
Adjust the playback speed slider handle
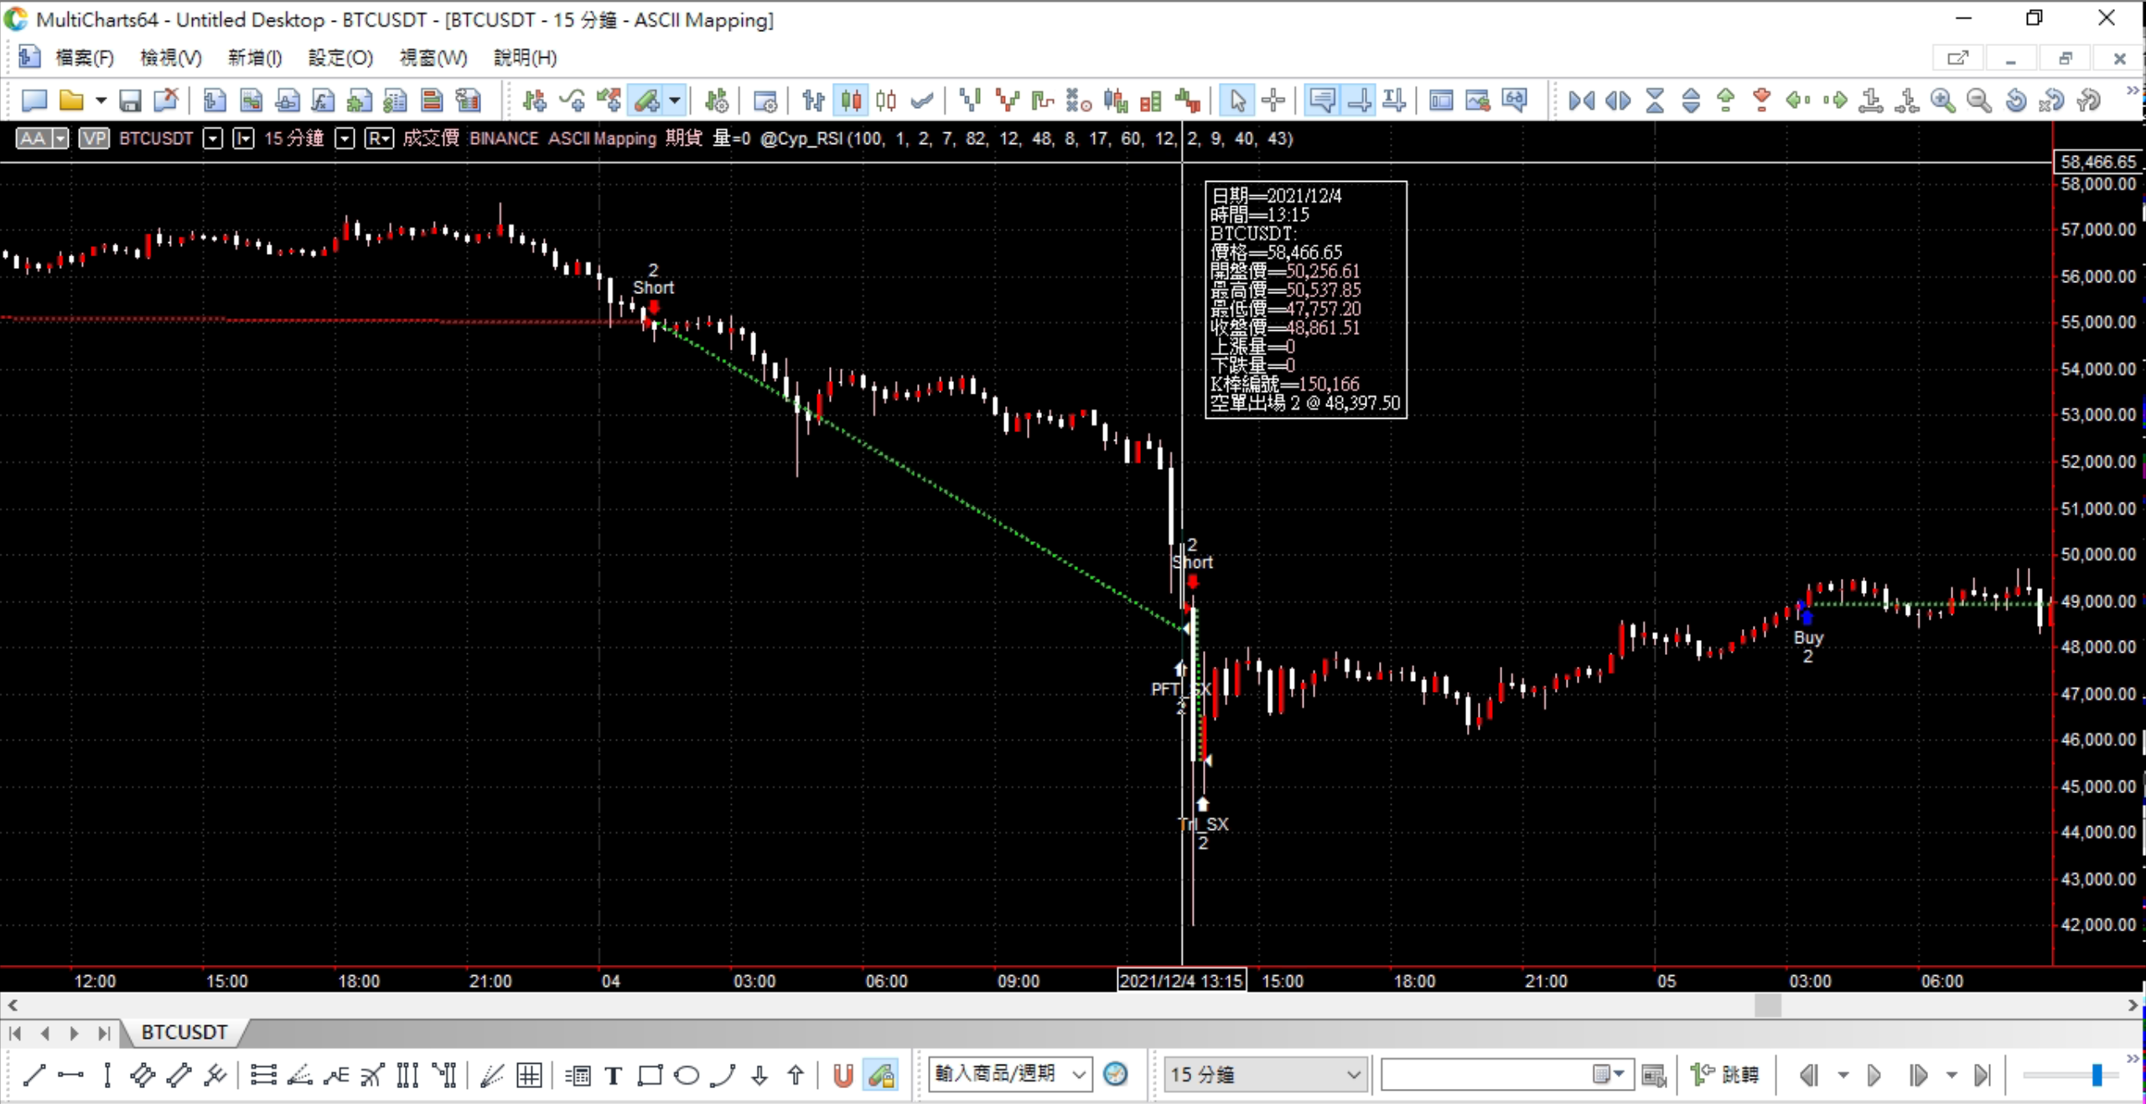2096,1075
